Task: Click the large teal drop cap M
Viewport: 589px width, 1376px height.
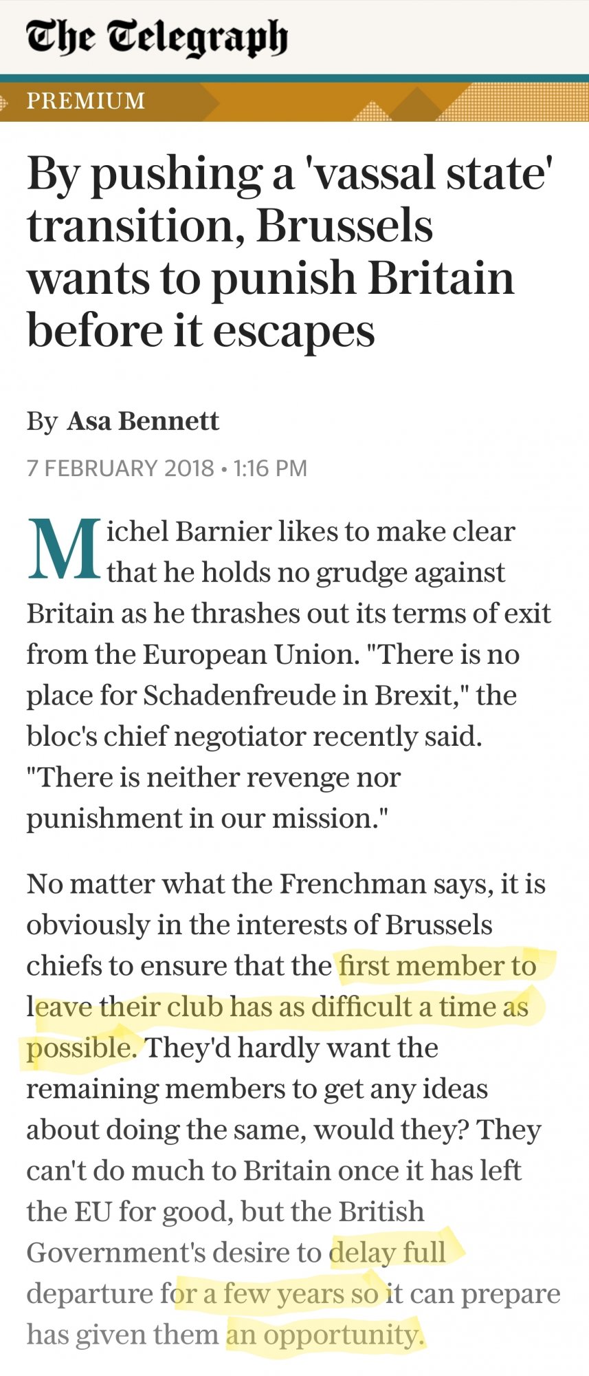Action: (64, 550)
